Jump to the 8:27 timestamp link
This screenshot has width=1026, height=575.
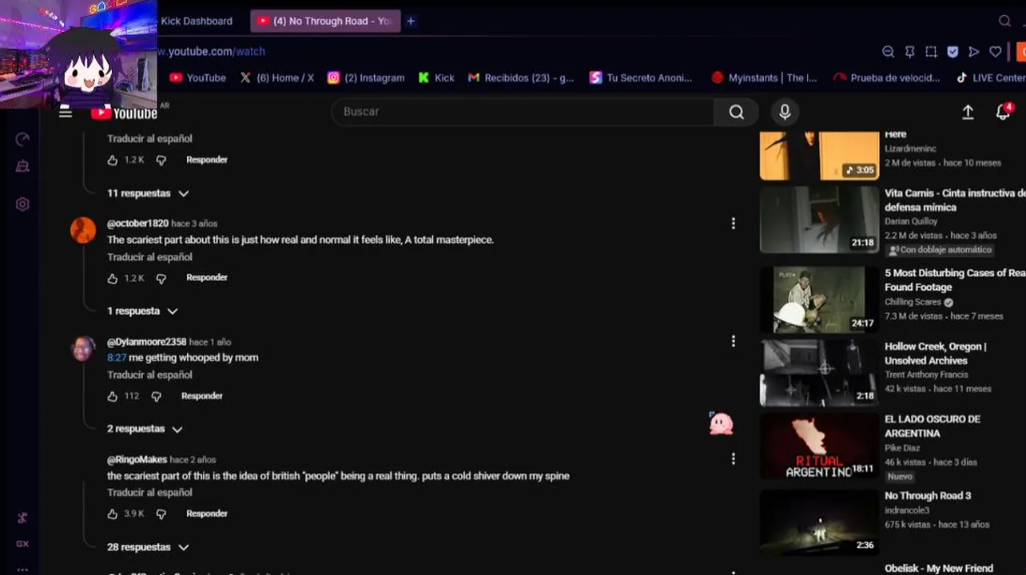[x=117, y=358]
